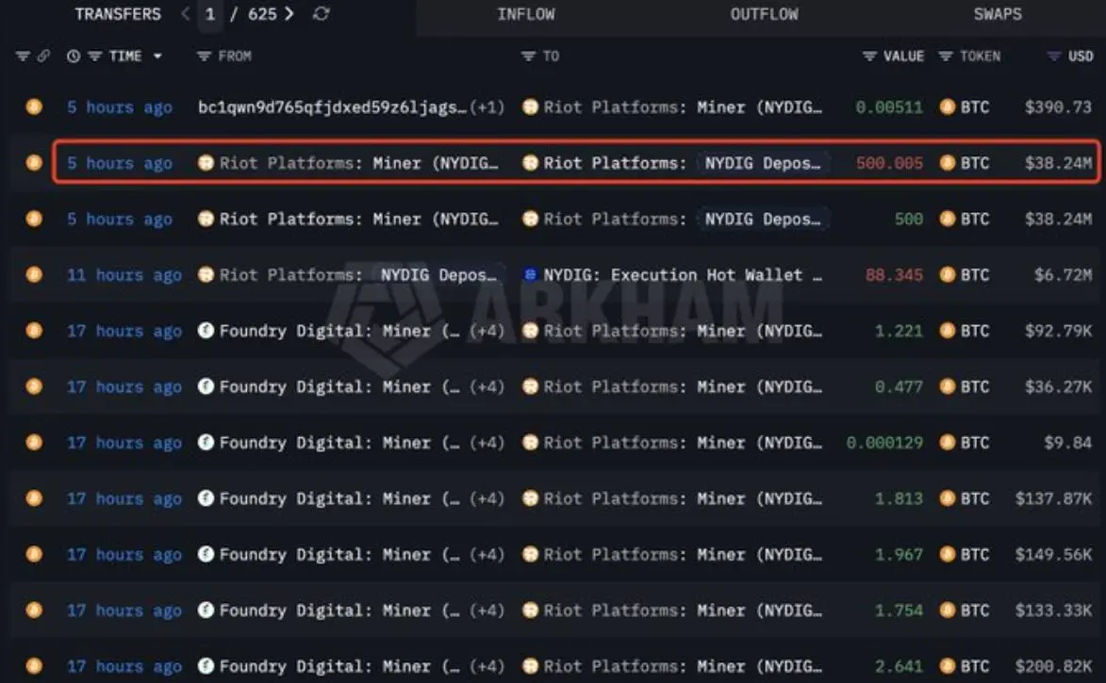
Task: Go to previous transfers page
Action: (x=186, y=13)
